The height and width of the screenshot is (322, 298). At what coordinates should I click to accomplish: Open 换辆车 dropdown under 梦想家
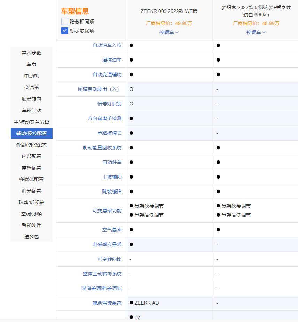(x=256, y=32)
